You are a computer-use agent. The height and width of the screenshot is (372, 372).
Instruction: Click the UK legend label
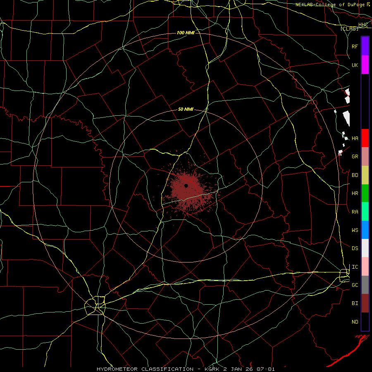[x=355, y=65]
